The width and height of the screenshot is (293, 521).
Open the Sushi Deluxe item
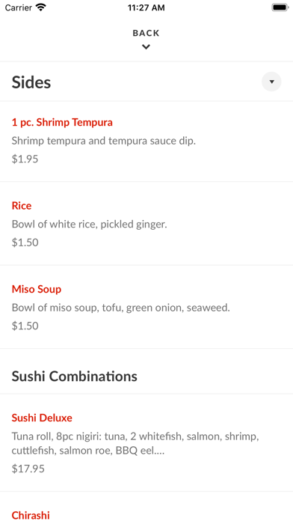tap(42, 418)
